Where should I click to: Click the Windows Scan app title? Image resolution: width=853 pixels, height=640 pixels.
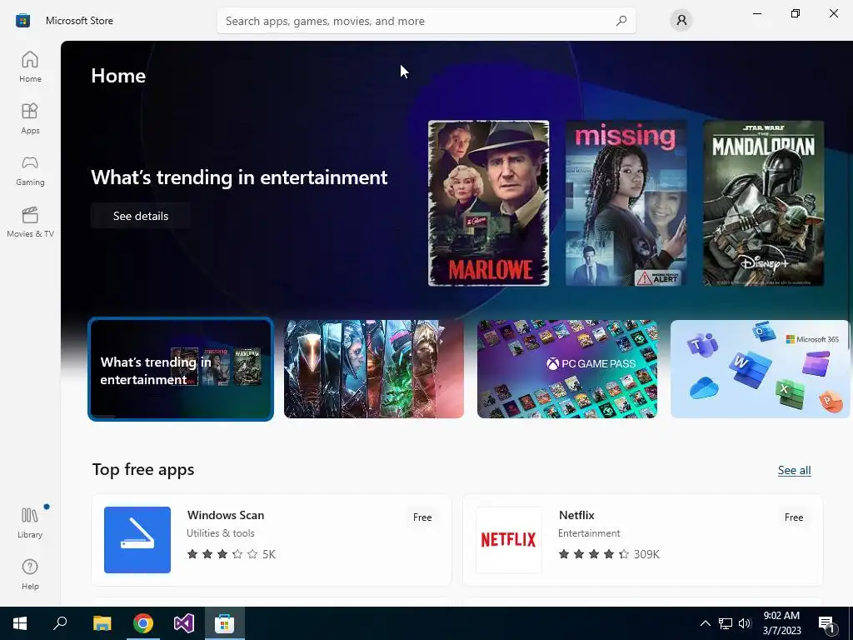226,515
